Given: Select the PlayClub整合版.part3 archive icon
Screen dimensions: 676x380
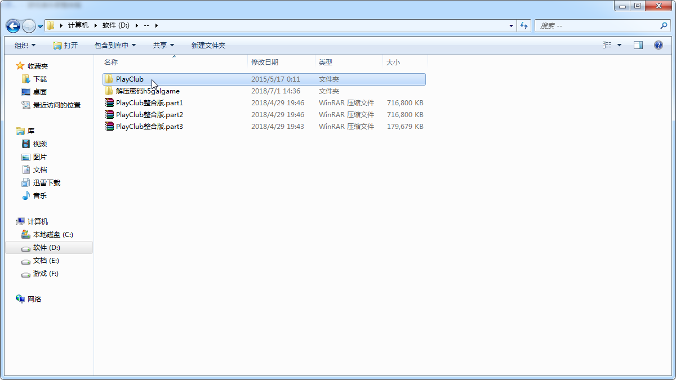Looking at the screenshot, I should click(109, 127).
